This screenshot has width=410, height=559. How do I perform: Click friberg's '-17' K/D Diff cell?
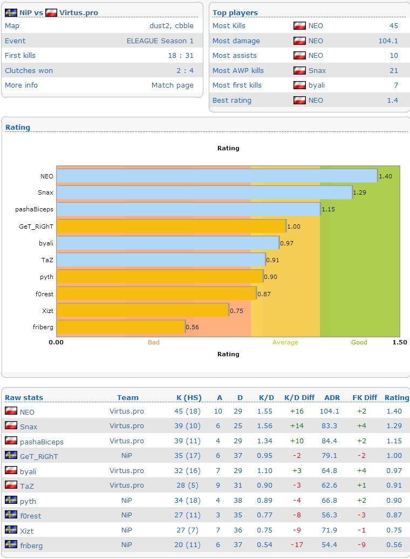tap(297, 545)
